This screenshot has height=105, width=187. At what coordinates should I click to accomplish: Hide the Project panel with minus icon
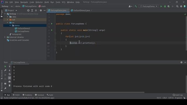pyautogui.click(x=45, y=10)
